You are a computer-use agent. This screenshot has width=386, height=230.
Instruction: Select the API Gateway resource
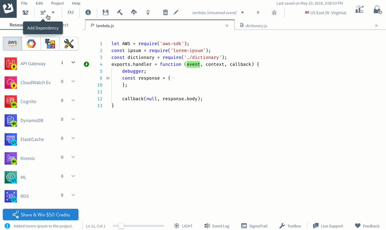point(33,64)
